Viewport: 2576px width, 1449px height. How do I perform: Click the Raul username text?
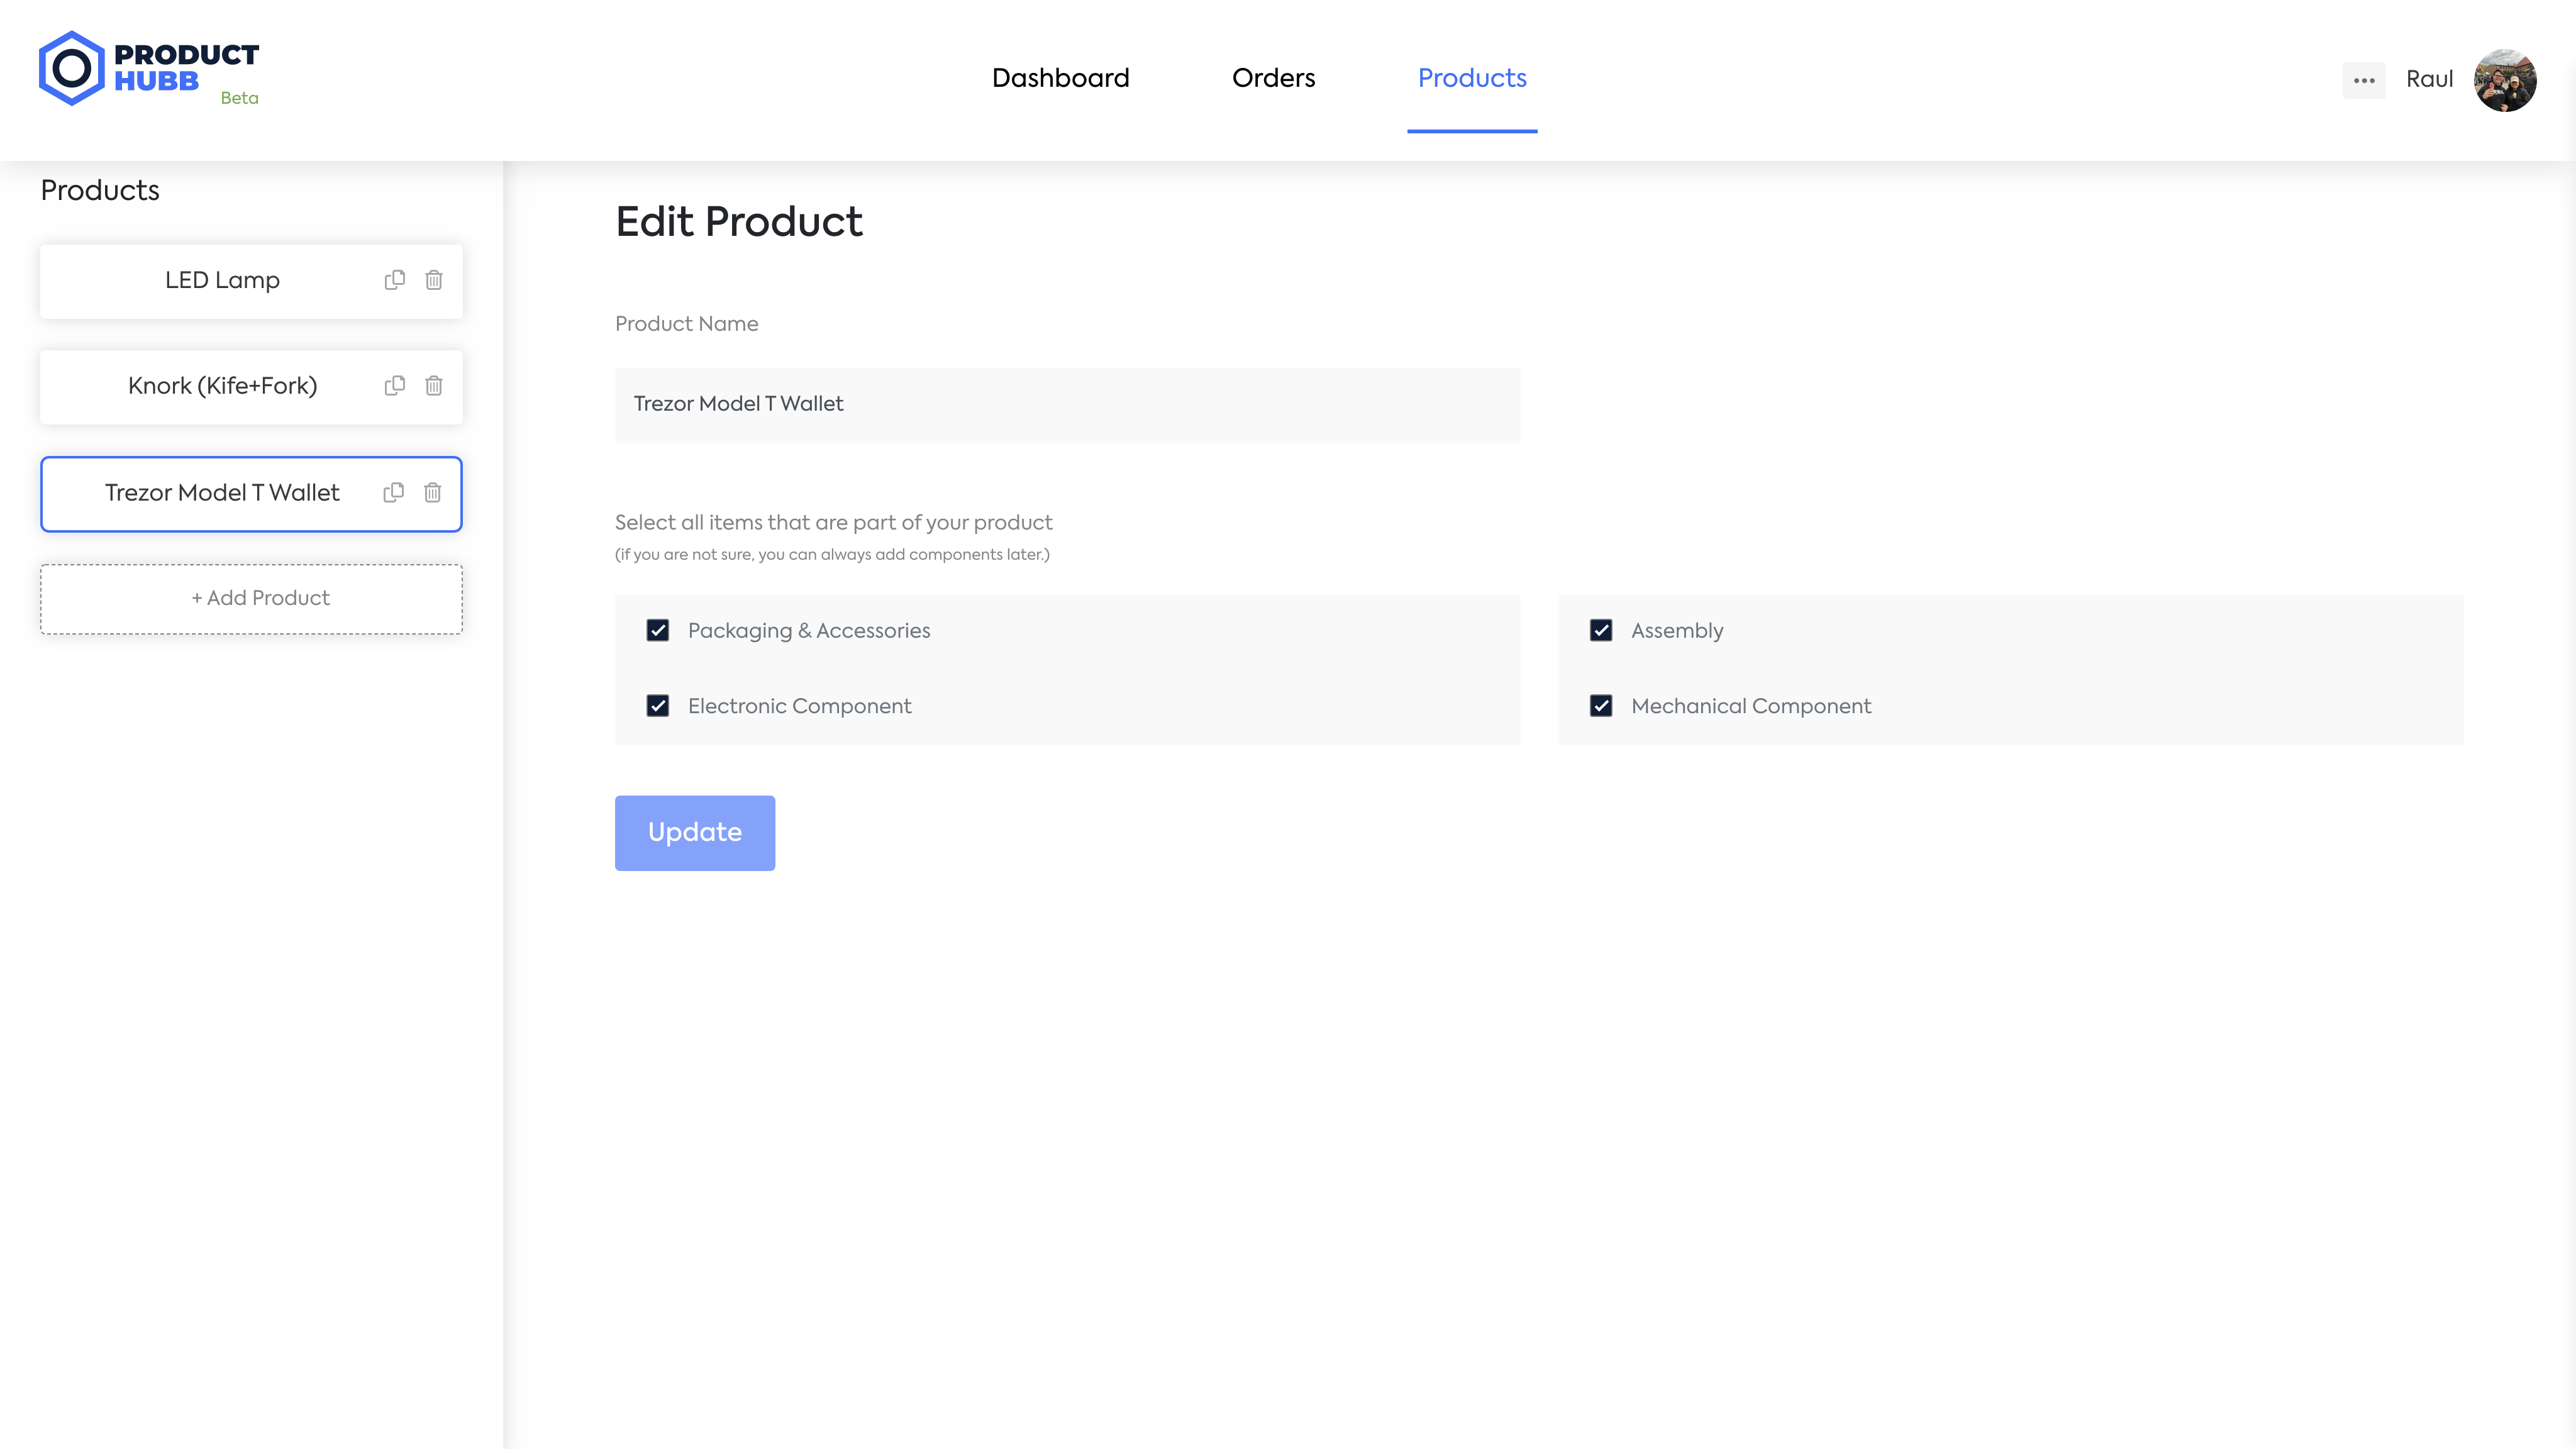pyautogui.click(x=2429, y=80)
